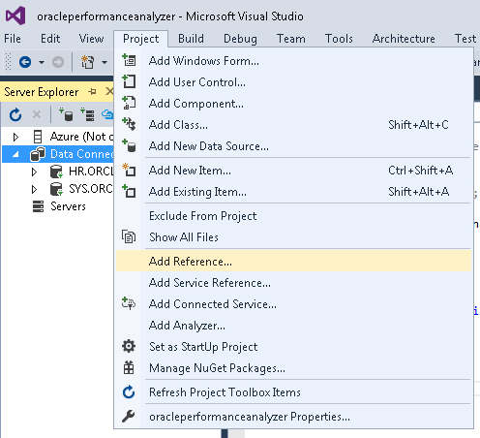Select the HR.ORCL database connection
This screenshot has height=438, width=480.
(91, 172)
